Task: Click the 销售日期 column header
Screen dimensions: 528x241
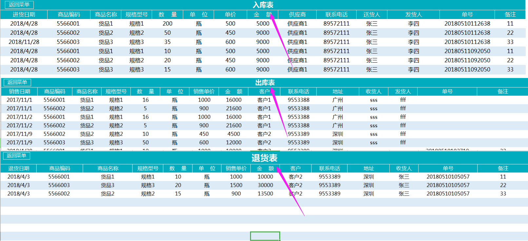Action: (19, 91)
